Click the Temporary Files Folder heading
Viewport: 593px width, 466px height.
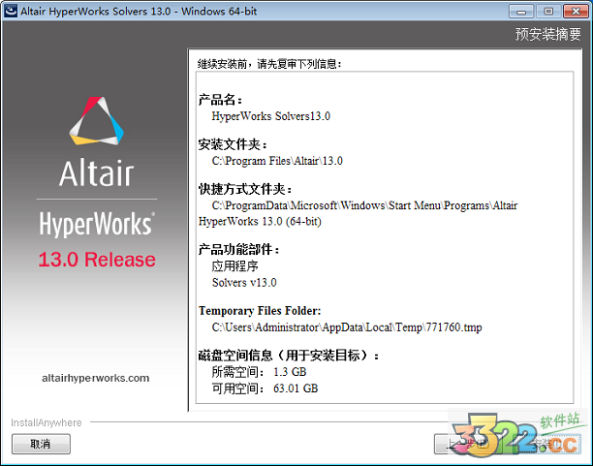coord(260,311)
